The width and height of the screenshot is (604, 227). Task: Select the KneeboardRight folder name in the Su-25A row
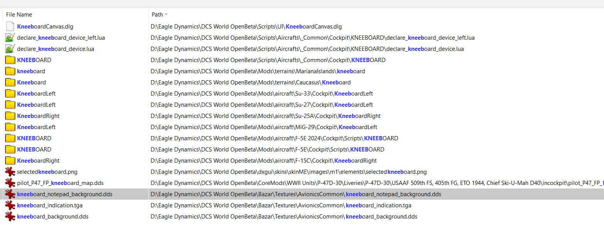tap(38, 116)
